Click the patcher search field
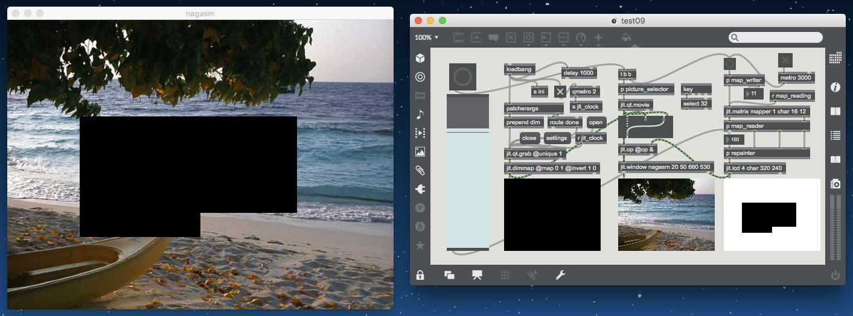Image resolution: width=853 pixels, height=316 pixels. click(x=776, y=37)
